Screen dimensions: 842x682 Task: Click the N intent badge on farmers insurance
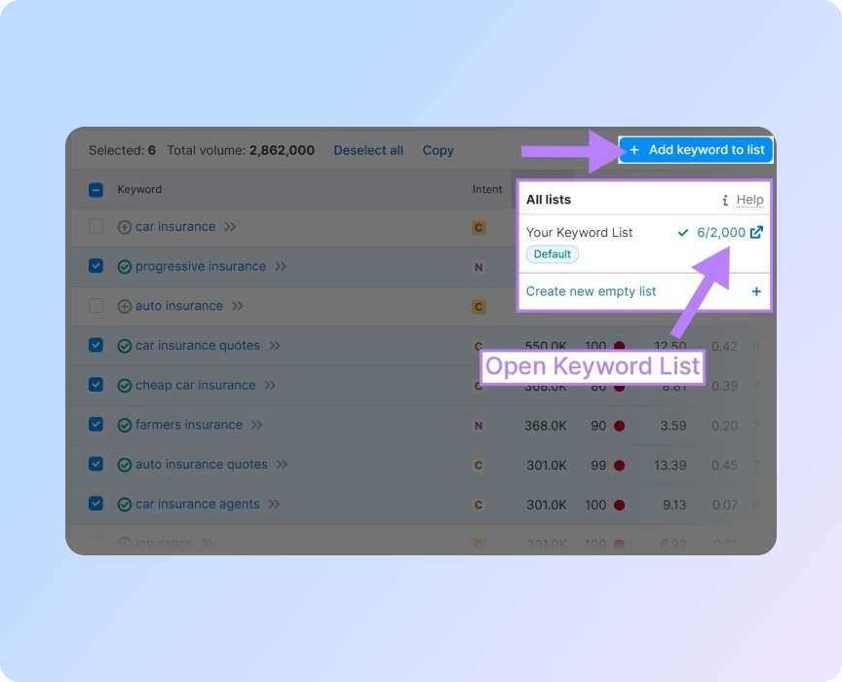pos(478,425)
